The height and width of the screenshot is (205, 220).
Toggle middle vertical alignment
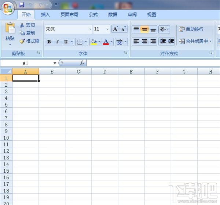coord(144,29)
